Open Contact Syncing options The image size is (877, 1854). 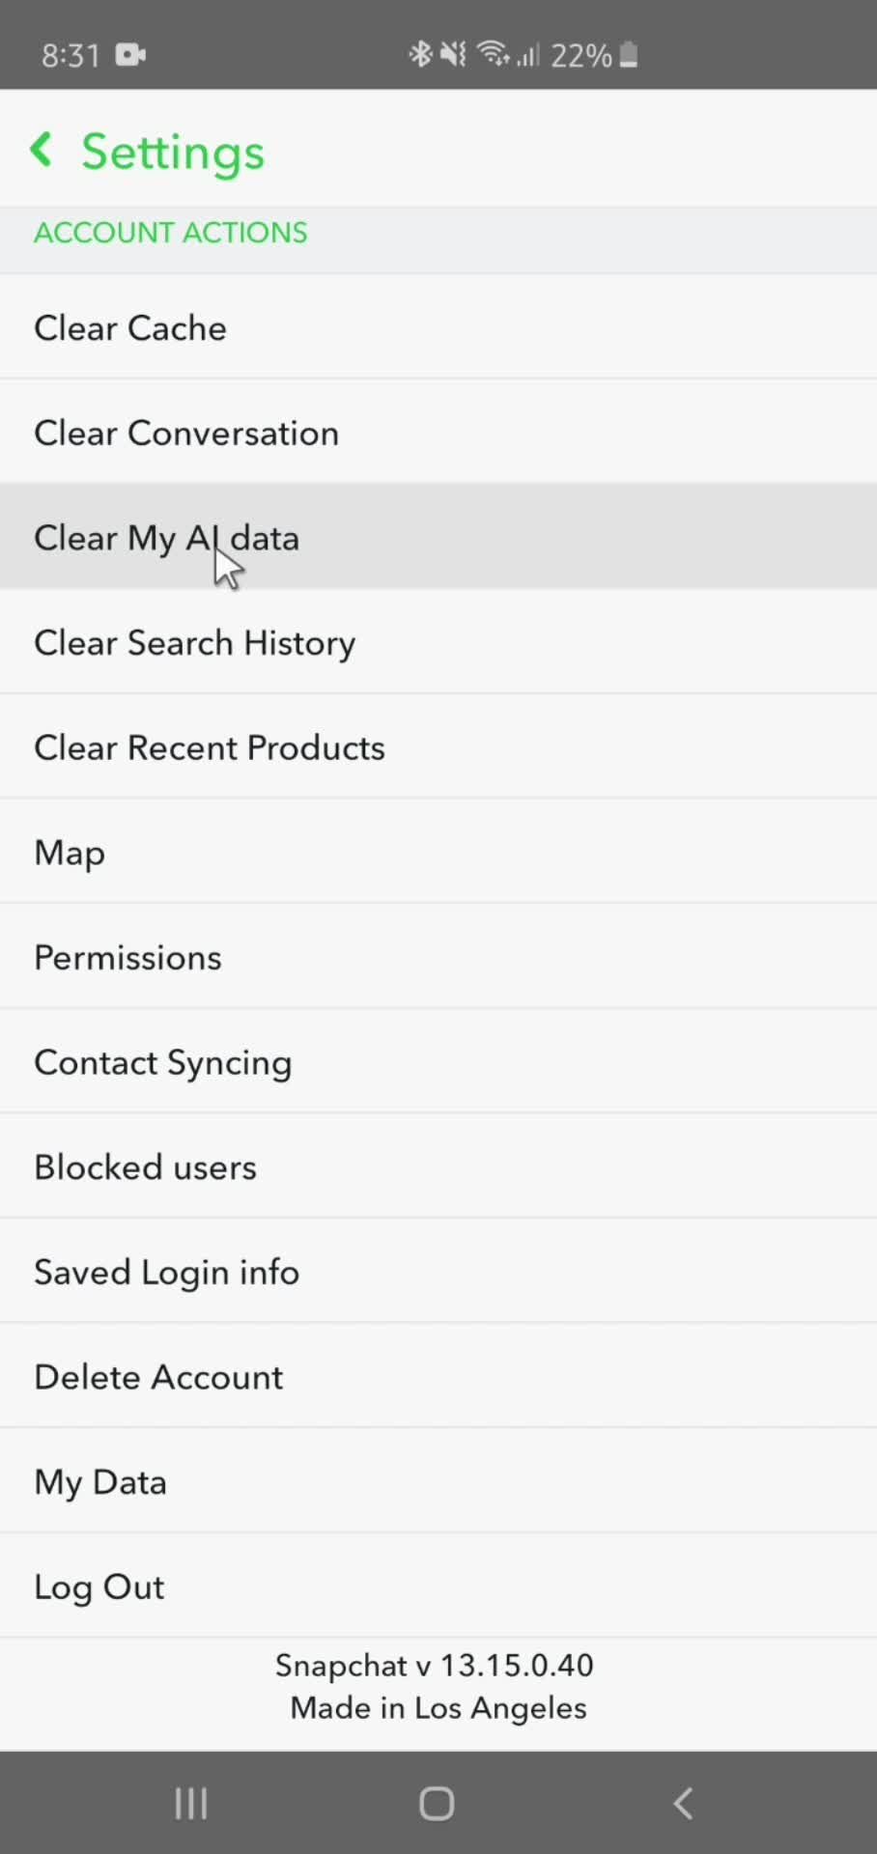pos(162,1062)
